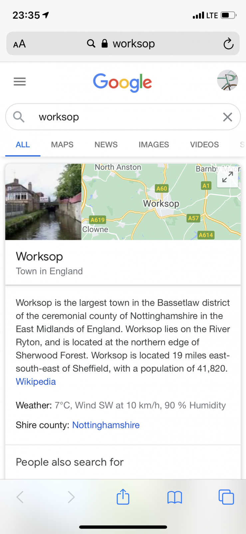Open the AA reader text size menu
The height and width of the screenshot is (534, 246).
tap(19, 44)
